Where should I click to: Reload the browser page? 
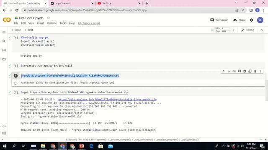(17, 10)
